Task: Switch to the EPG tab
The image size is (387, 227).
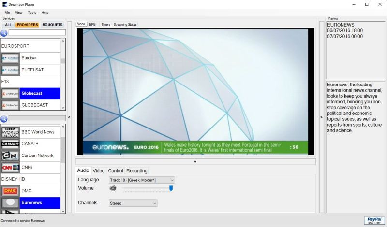Action: [x=92, y=25]
